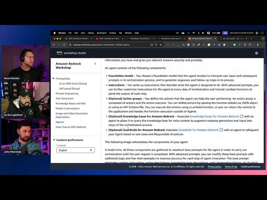Select the Agents sidebar item
Screen dimensions: 267x200
60,122
